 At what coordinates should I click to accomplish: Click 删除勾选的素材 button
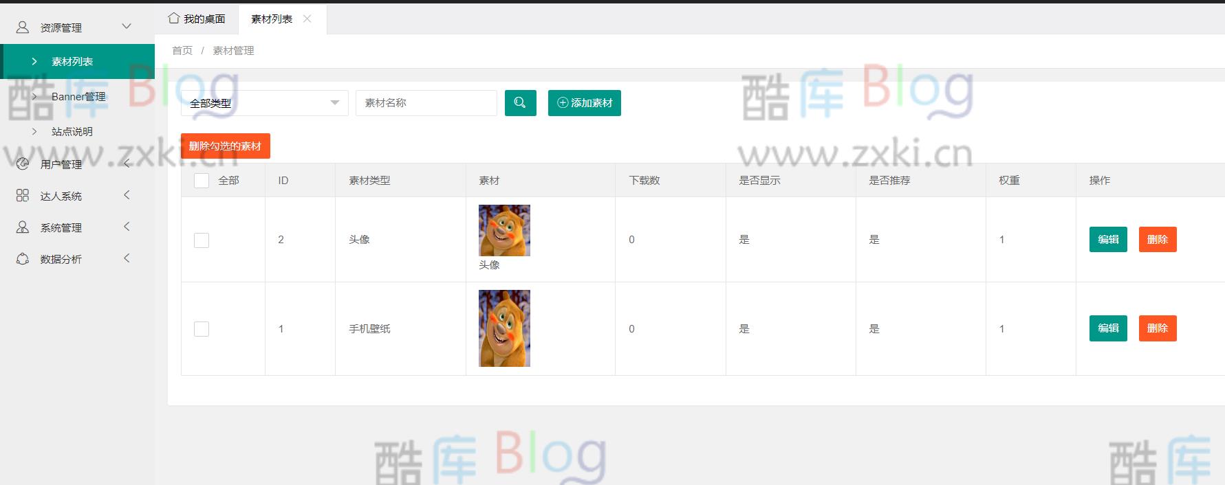pyautogui.click(x=226, y=146)
